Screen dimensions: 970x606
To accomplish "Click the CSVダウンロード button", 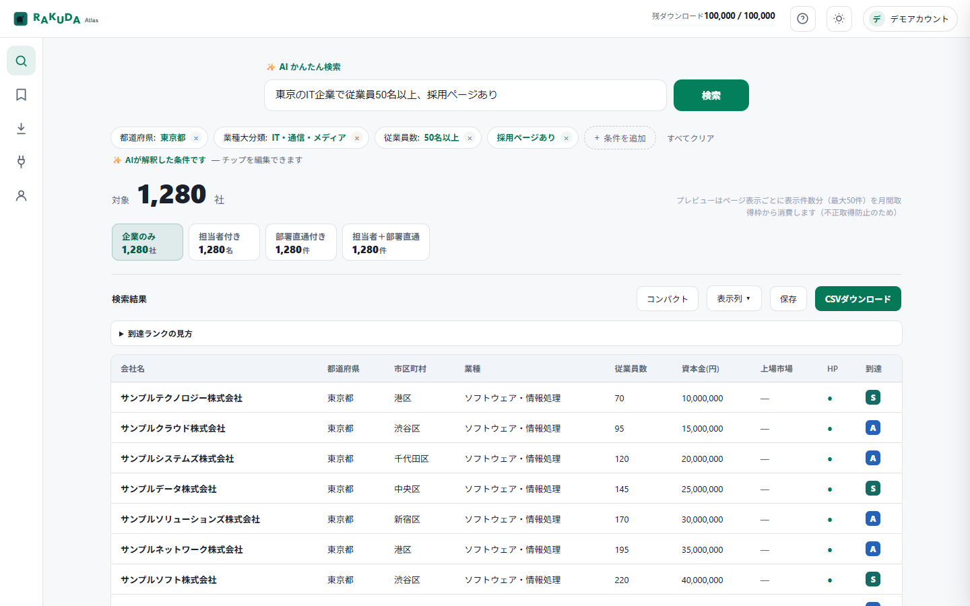I will pos(858,298).
